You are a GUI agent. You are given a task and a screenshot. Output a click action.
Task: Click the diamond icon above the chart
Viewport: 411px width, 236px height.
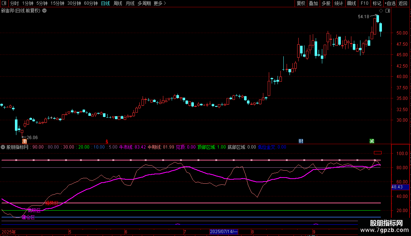coord(381,11)
